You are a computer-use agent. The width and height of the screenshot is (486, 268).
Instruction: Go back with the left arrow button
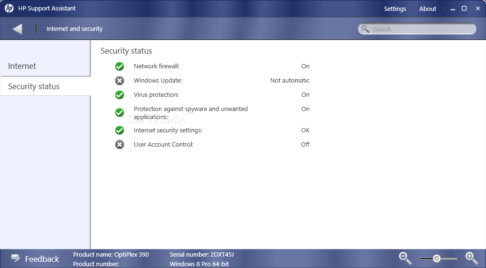click(x=18, y=29)
